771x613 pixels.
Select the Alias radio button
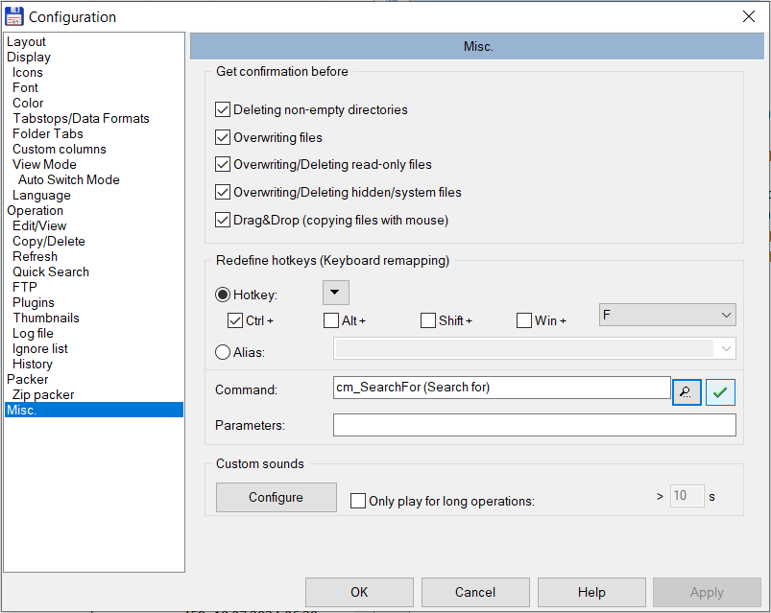point(223,352)
